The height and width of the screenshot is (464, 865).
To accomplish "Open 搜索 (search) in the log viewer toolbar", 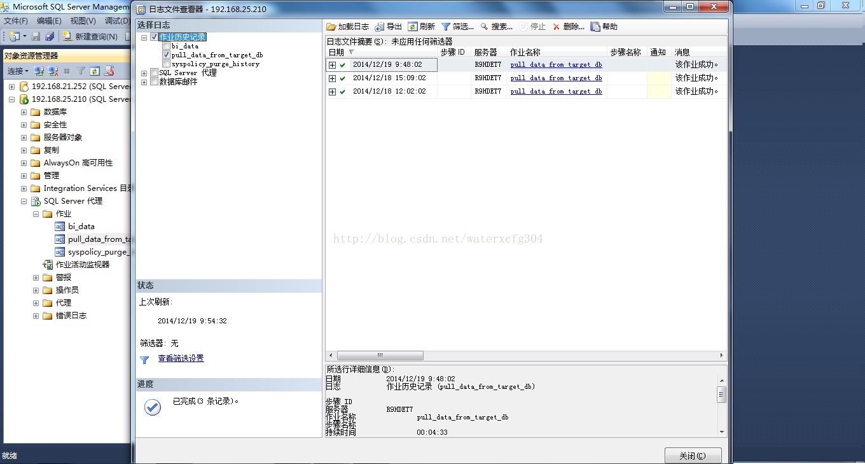I will pos(485,27).
